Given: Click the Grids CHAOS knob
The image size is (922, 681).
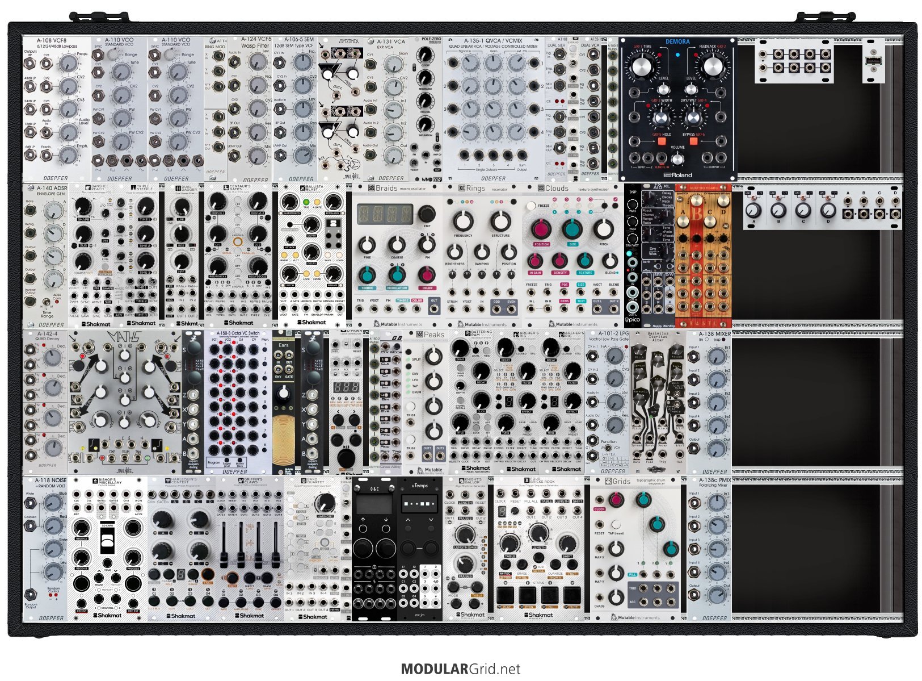Looking at the screenshot, I should 616,597.
